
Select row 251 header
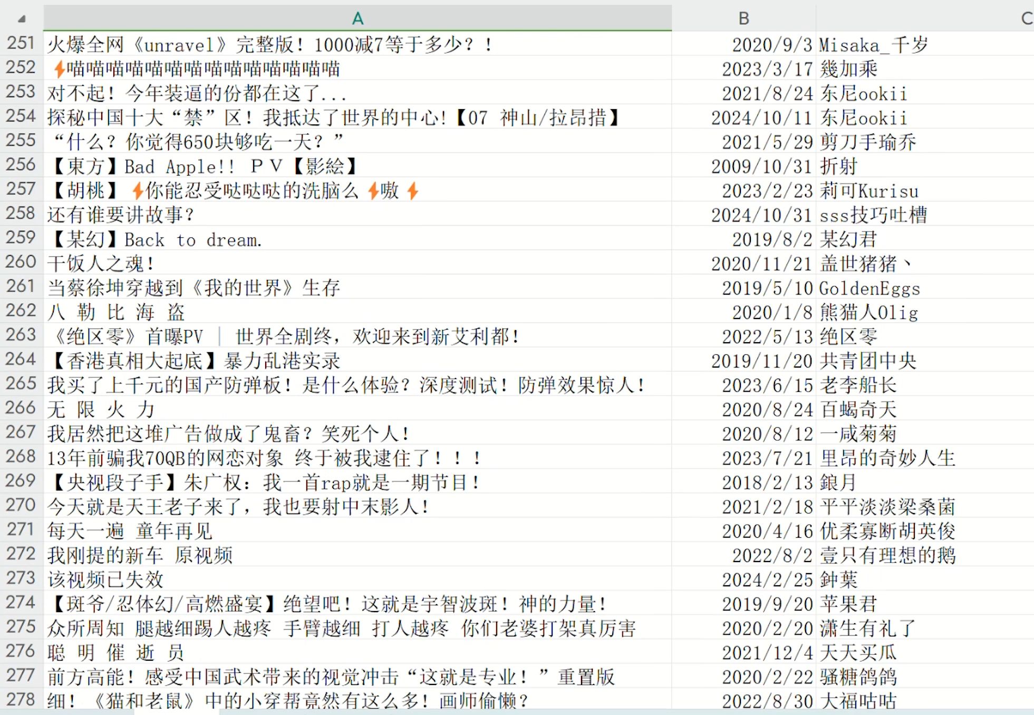pos(22,43)
